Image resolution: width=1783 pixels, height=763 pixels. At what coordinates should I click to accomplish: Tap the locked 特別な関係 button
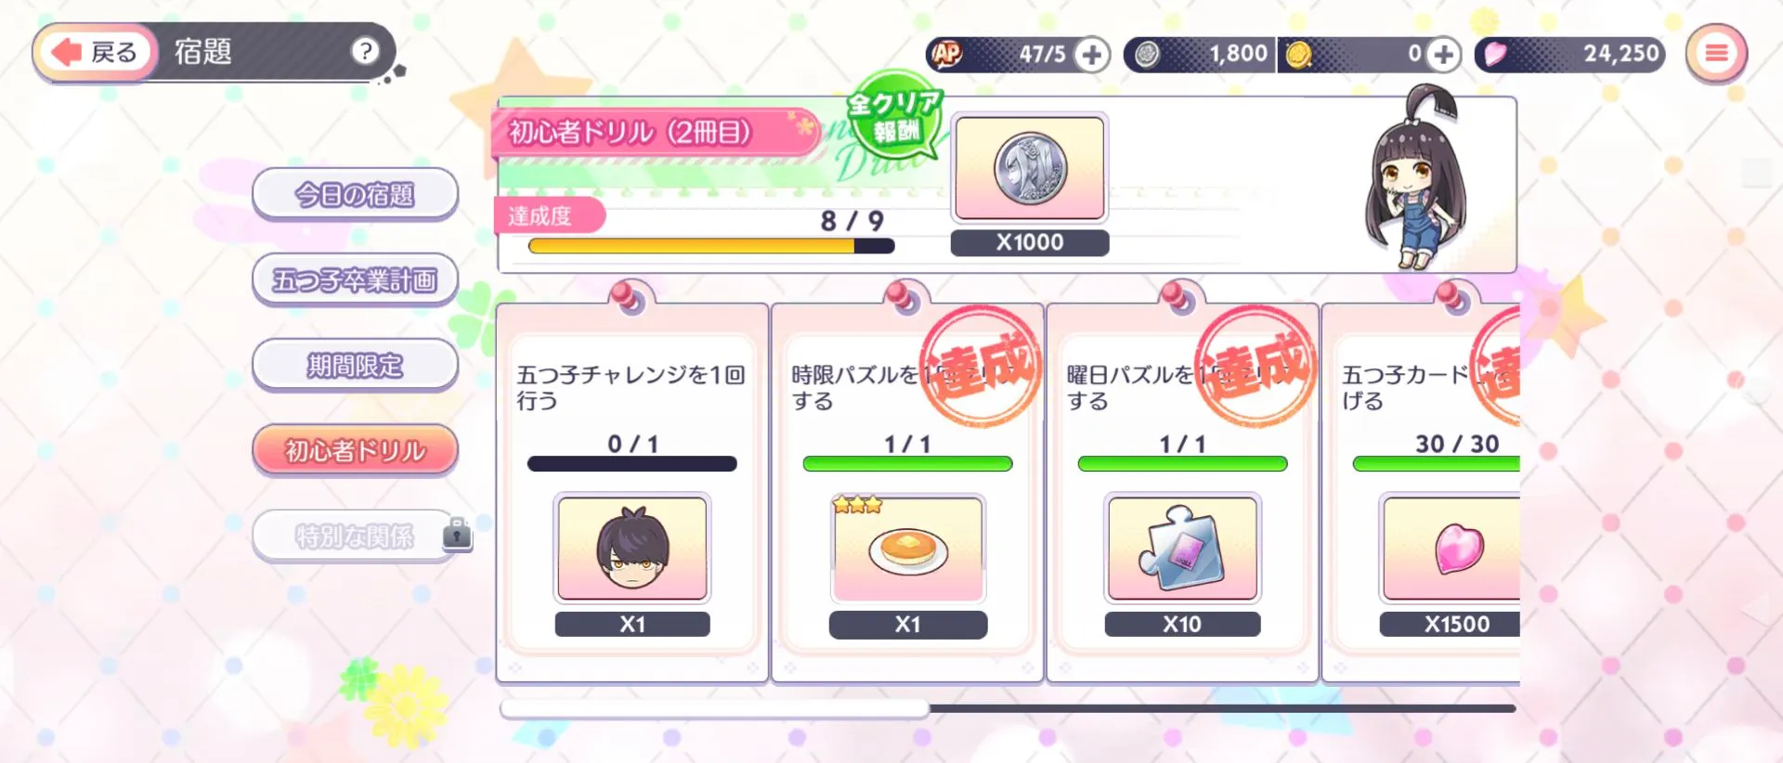355,536
